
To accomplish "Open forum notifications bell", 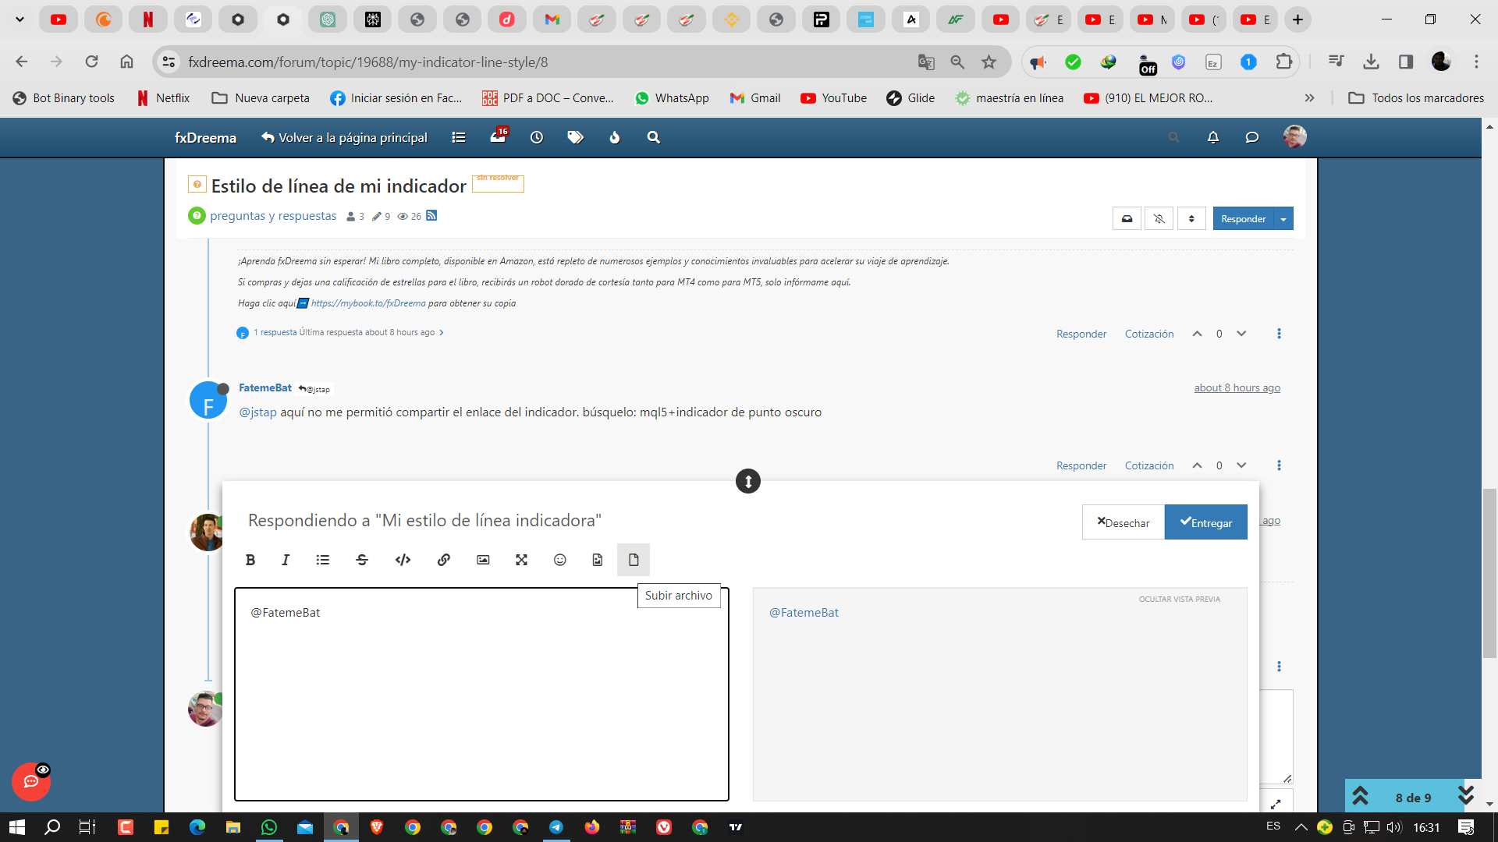I will (1213, 137).
